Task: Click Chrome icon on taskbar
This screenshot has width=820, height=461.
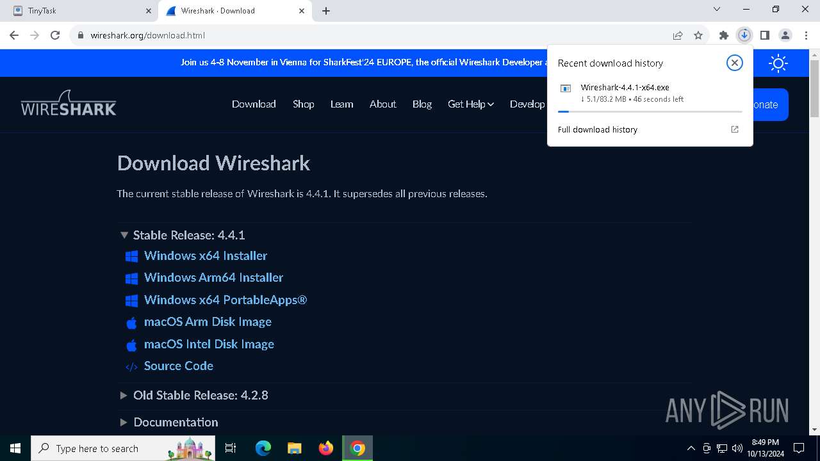Action: click(x=357, y=448)
